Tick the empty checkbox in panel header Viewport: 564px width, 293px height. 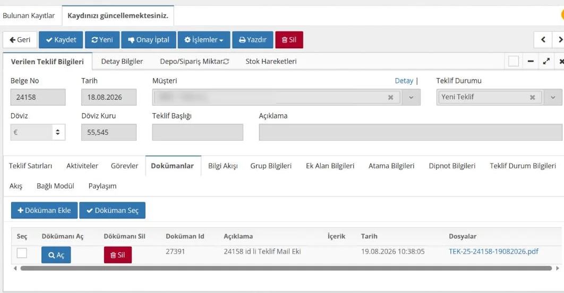514,62
